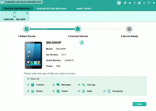
Task: Click the Connect Device progress step circle
Action: click(77, 29)
